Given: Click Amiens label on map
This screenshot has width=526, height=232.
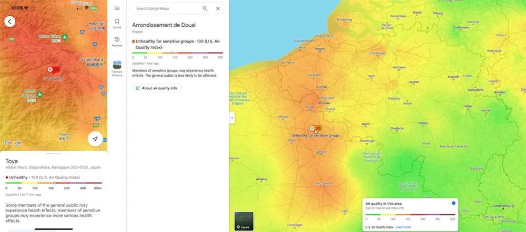Looking at the screenshot, I should pos(261,179).
